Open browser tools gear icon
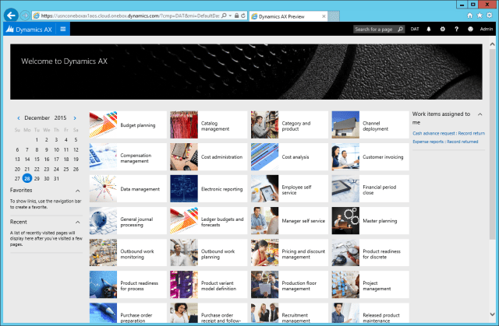The image size is (499, 326). tap(490, 16)
